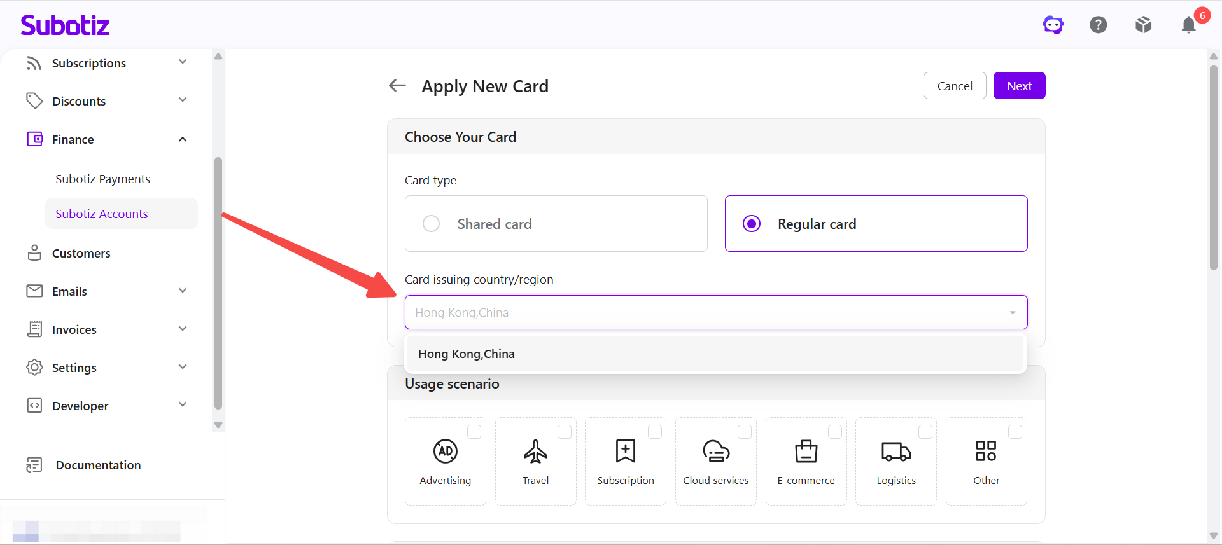Click the Subotiz logo
The width and height of the screenshot is (1222, 545).
[65, 25]
